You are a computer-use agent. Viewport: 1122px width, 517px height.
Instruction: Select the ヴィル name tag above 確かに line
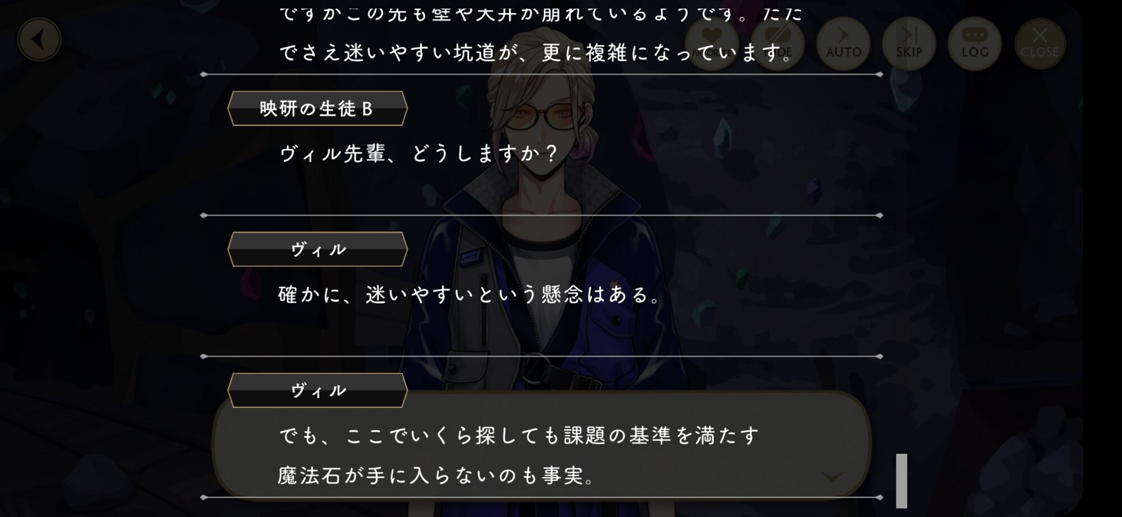[318, 249]
